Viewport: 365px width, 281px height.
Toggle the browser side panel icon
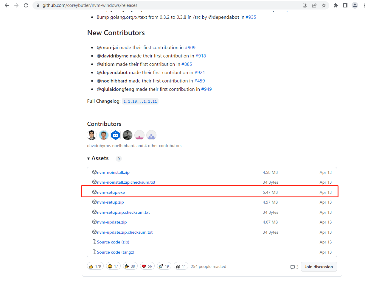(x=345, y=5)
